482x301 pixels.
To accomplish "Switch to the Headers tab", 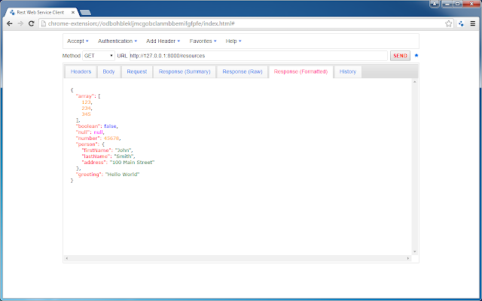I will pyautogui.click(x=81, y=71).
